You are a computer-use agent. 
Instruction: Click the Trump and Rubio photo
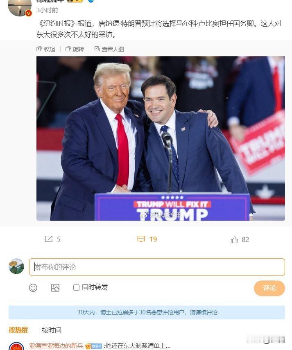[x=161, y=138]
